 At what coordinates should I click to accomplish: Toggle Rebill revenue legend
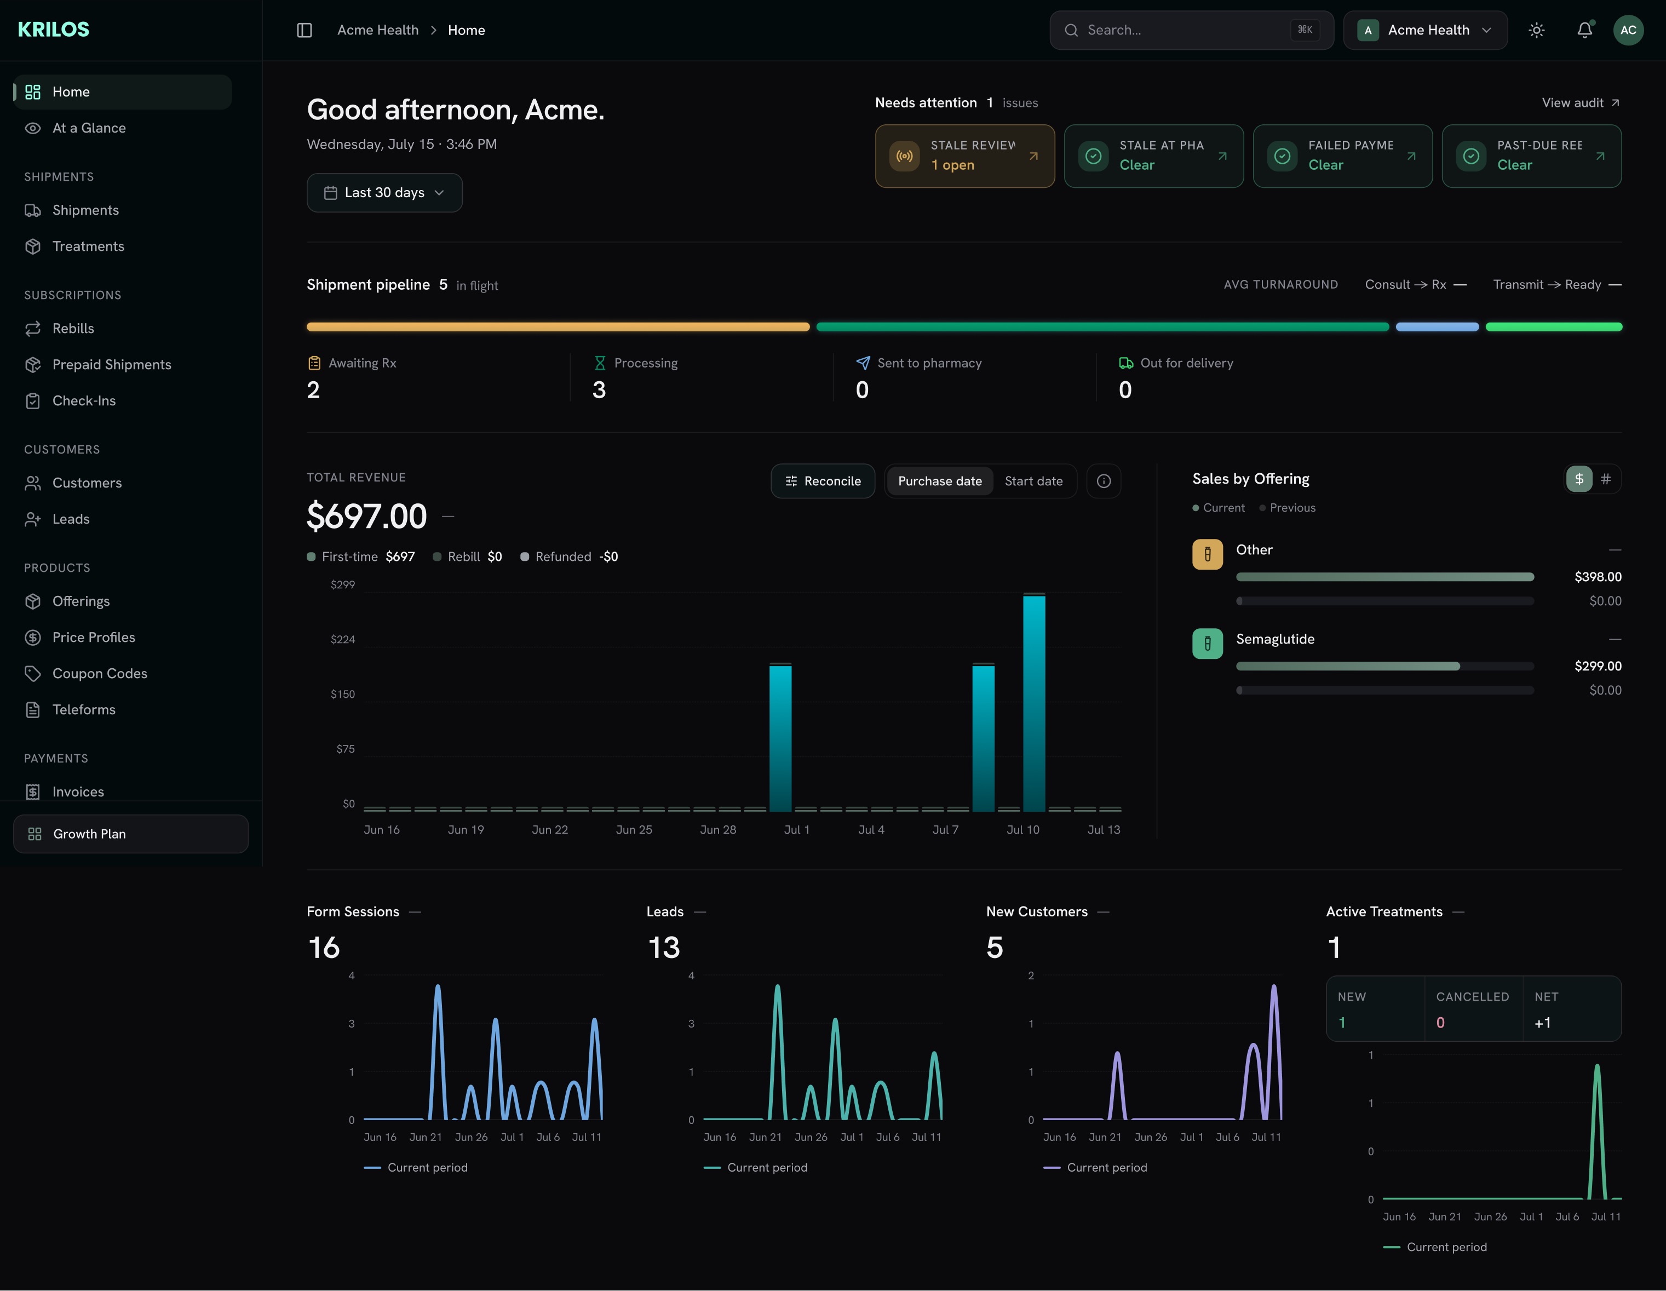pyautogui.click(x=468, y=557)
